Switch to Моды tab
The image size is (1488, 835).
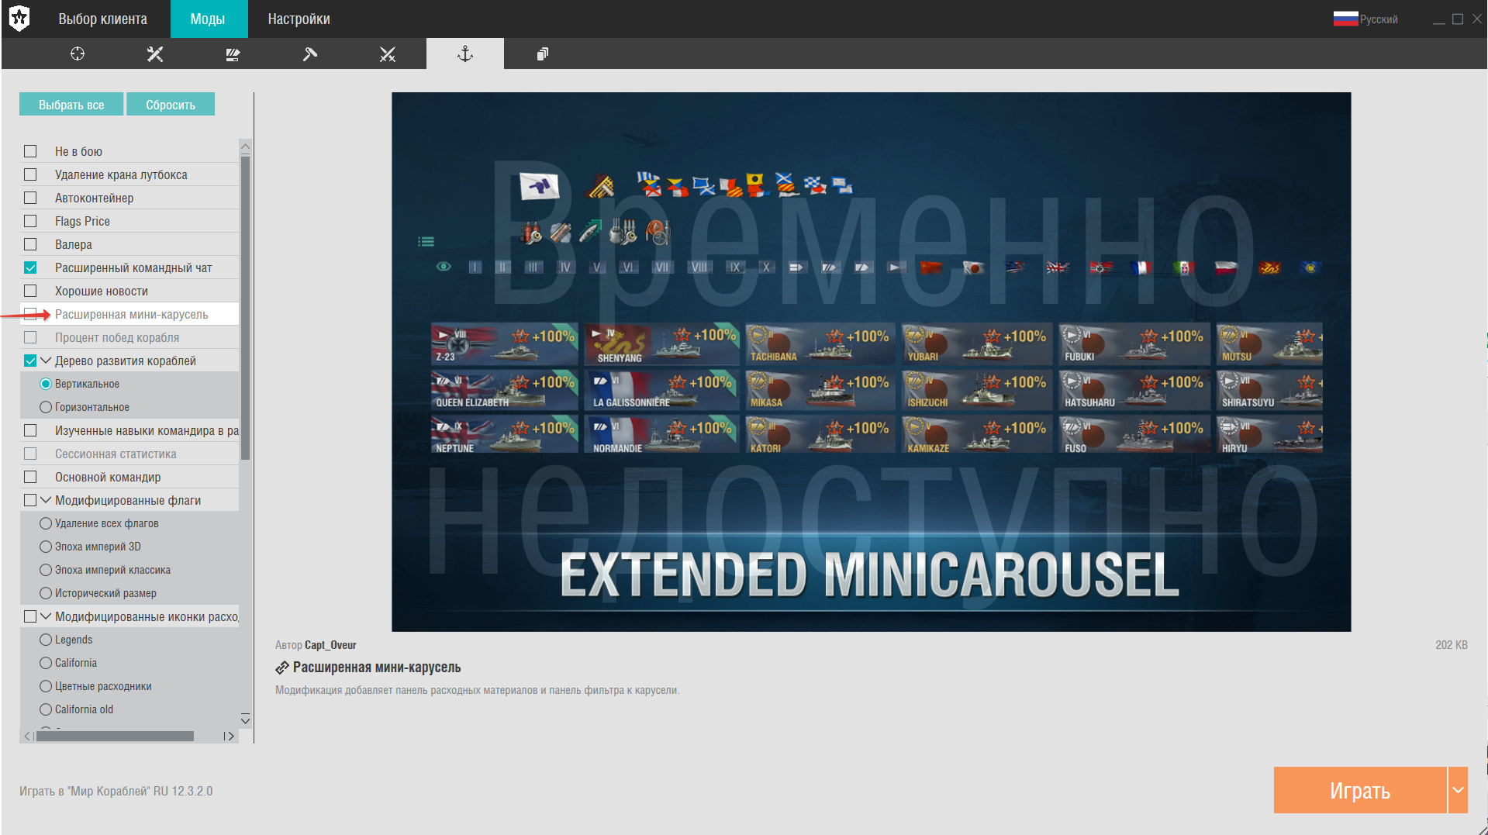(208, 19)
